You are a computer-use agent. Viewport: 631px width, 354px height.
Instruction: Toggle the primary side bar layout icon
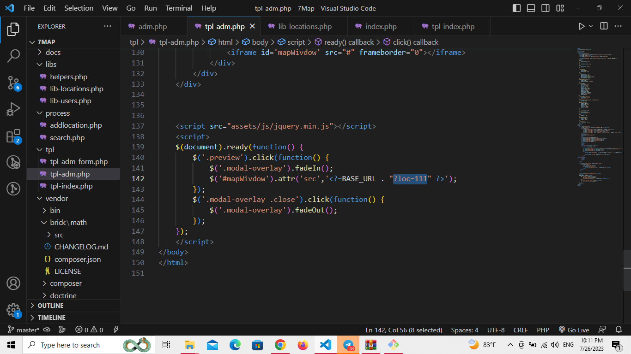tap(517, 8)
